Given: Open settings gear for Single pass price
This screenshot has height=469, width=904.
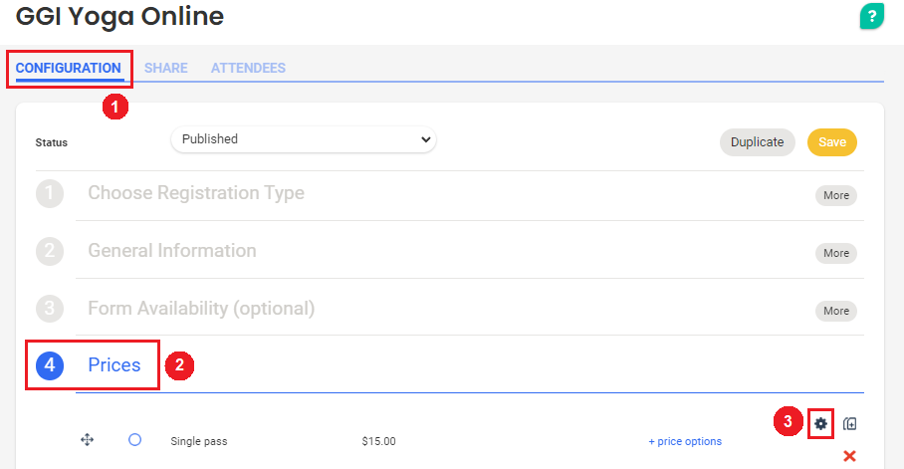Looking at the screenshot, I should [820, 424].
